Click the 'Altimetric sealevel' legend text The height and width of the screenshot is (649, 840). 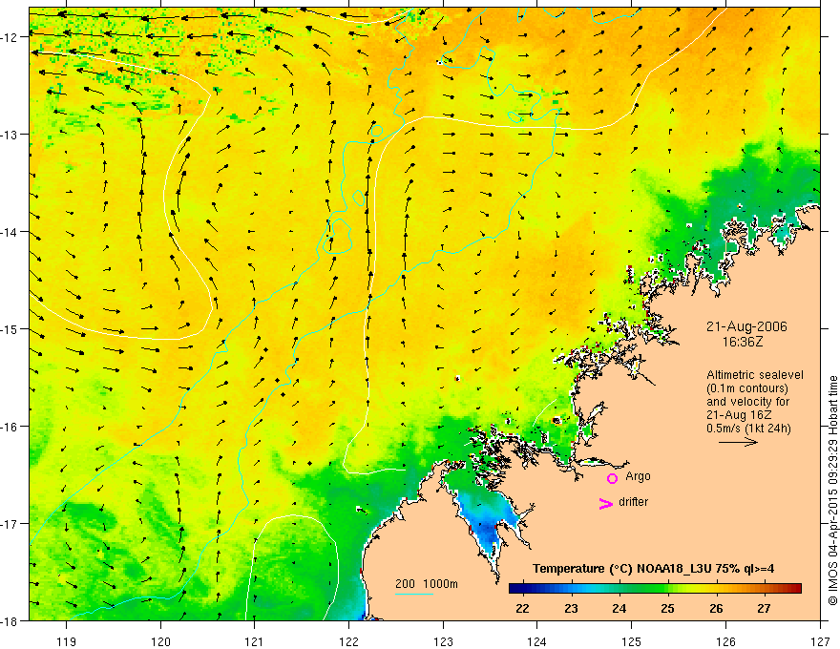[x=755, y=375]
